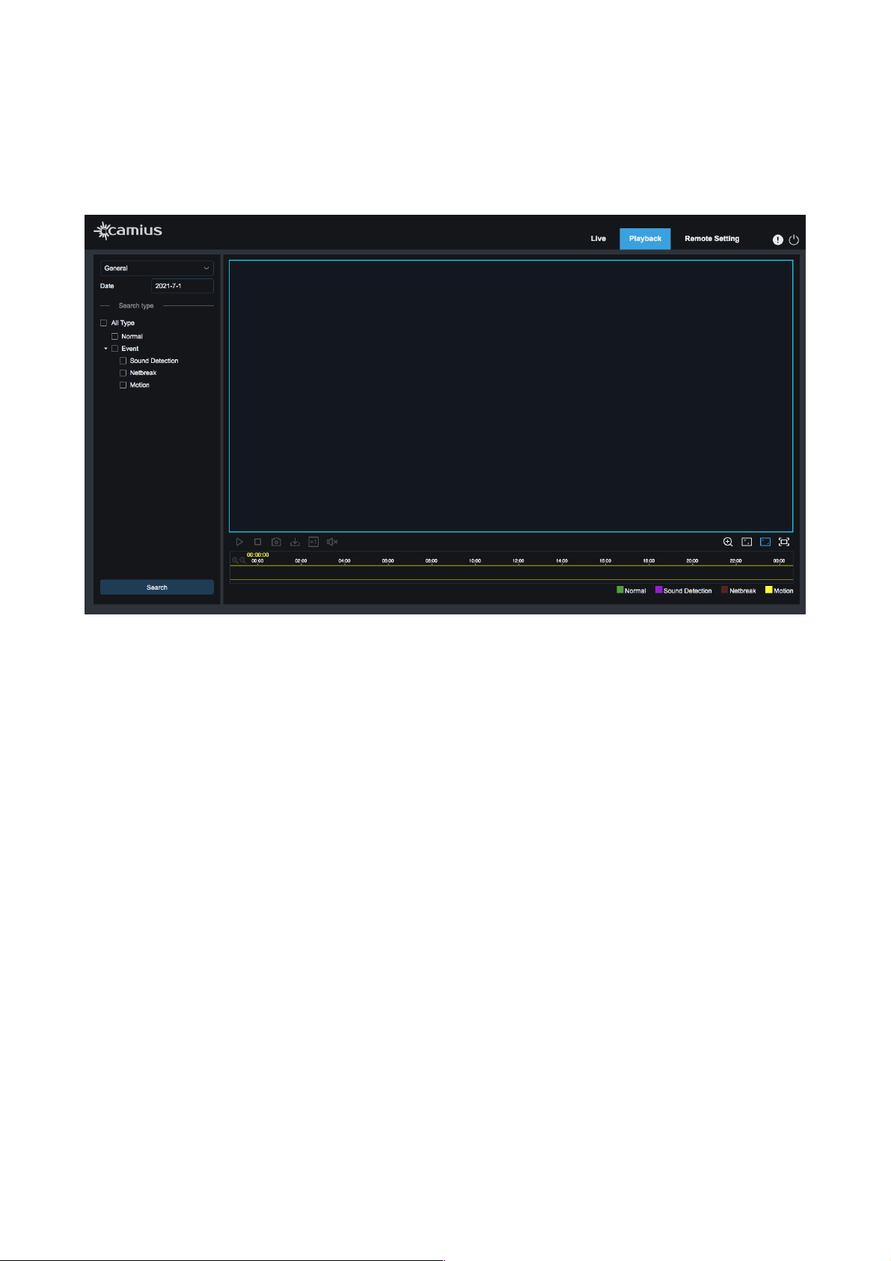
Task: Open the General dropdown menu
Action: point(157,268)
